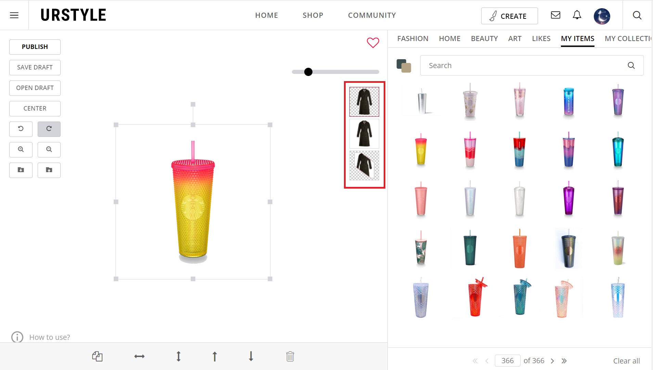Click the rotate handle above the tumbler
Viewport: 653px width, 370px height.
(193, 104)
